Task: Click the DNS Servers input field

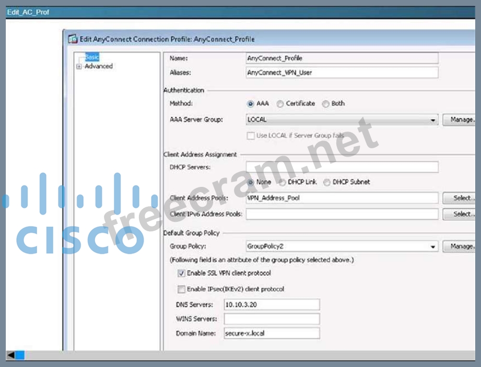Action: 271,304
